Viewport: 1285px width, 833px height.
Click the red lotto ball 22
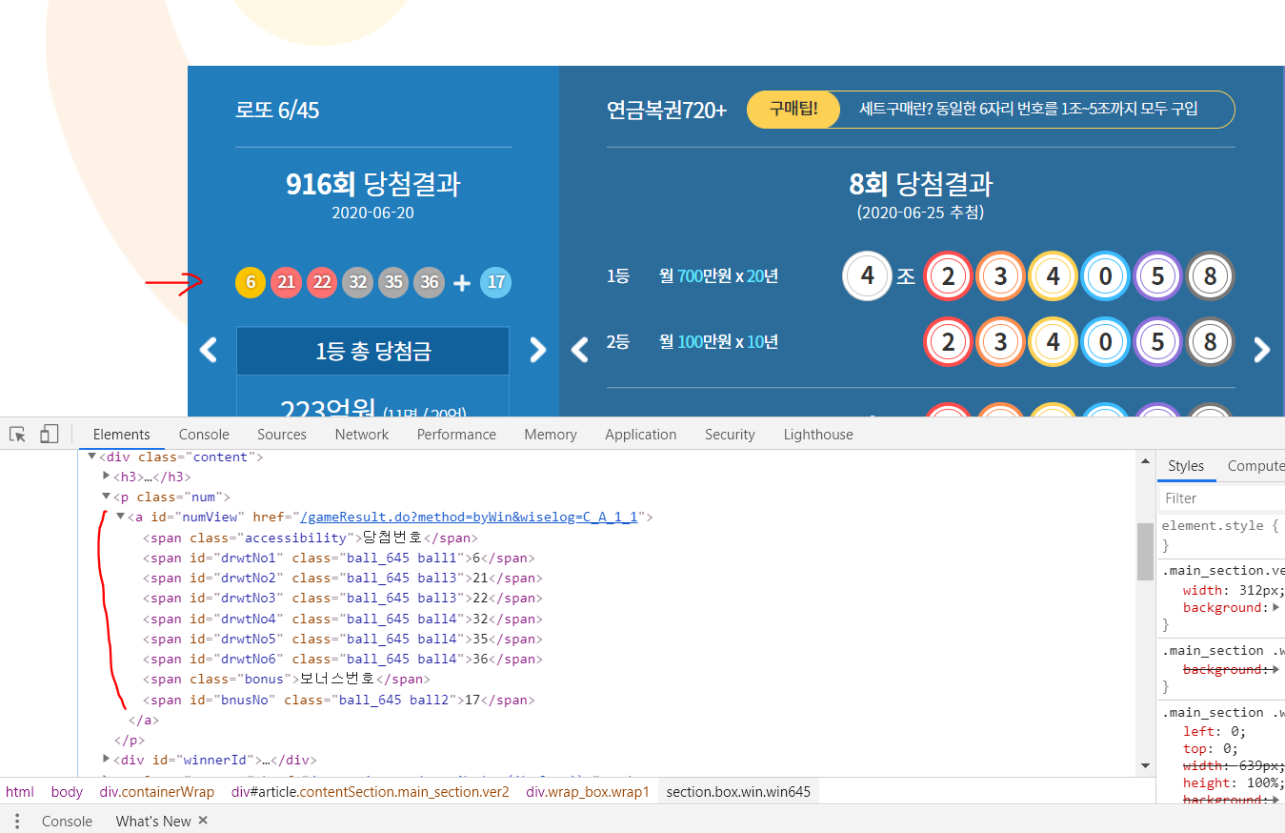(x=322, y=282)
